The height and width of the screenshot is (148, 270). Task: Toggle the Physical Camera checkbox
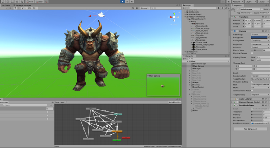[252, 53]
